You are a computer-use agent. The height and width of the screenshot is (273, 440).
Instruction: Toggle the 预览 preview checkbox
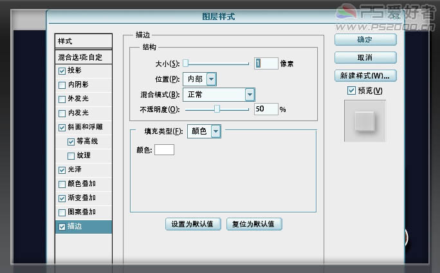(351, 90)
